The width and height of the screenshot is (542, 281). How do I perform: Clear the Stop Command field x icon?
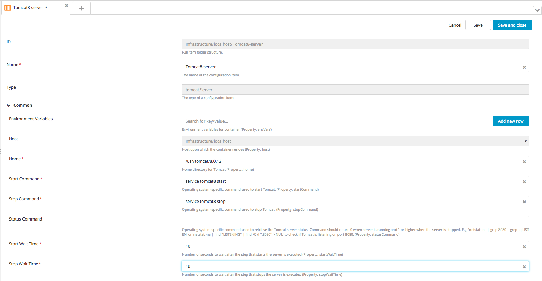coord(524,202)
